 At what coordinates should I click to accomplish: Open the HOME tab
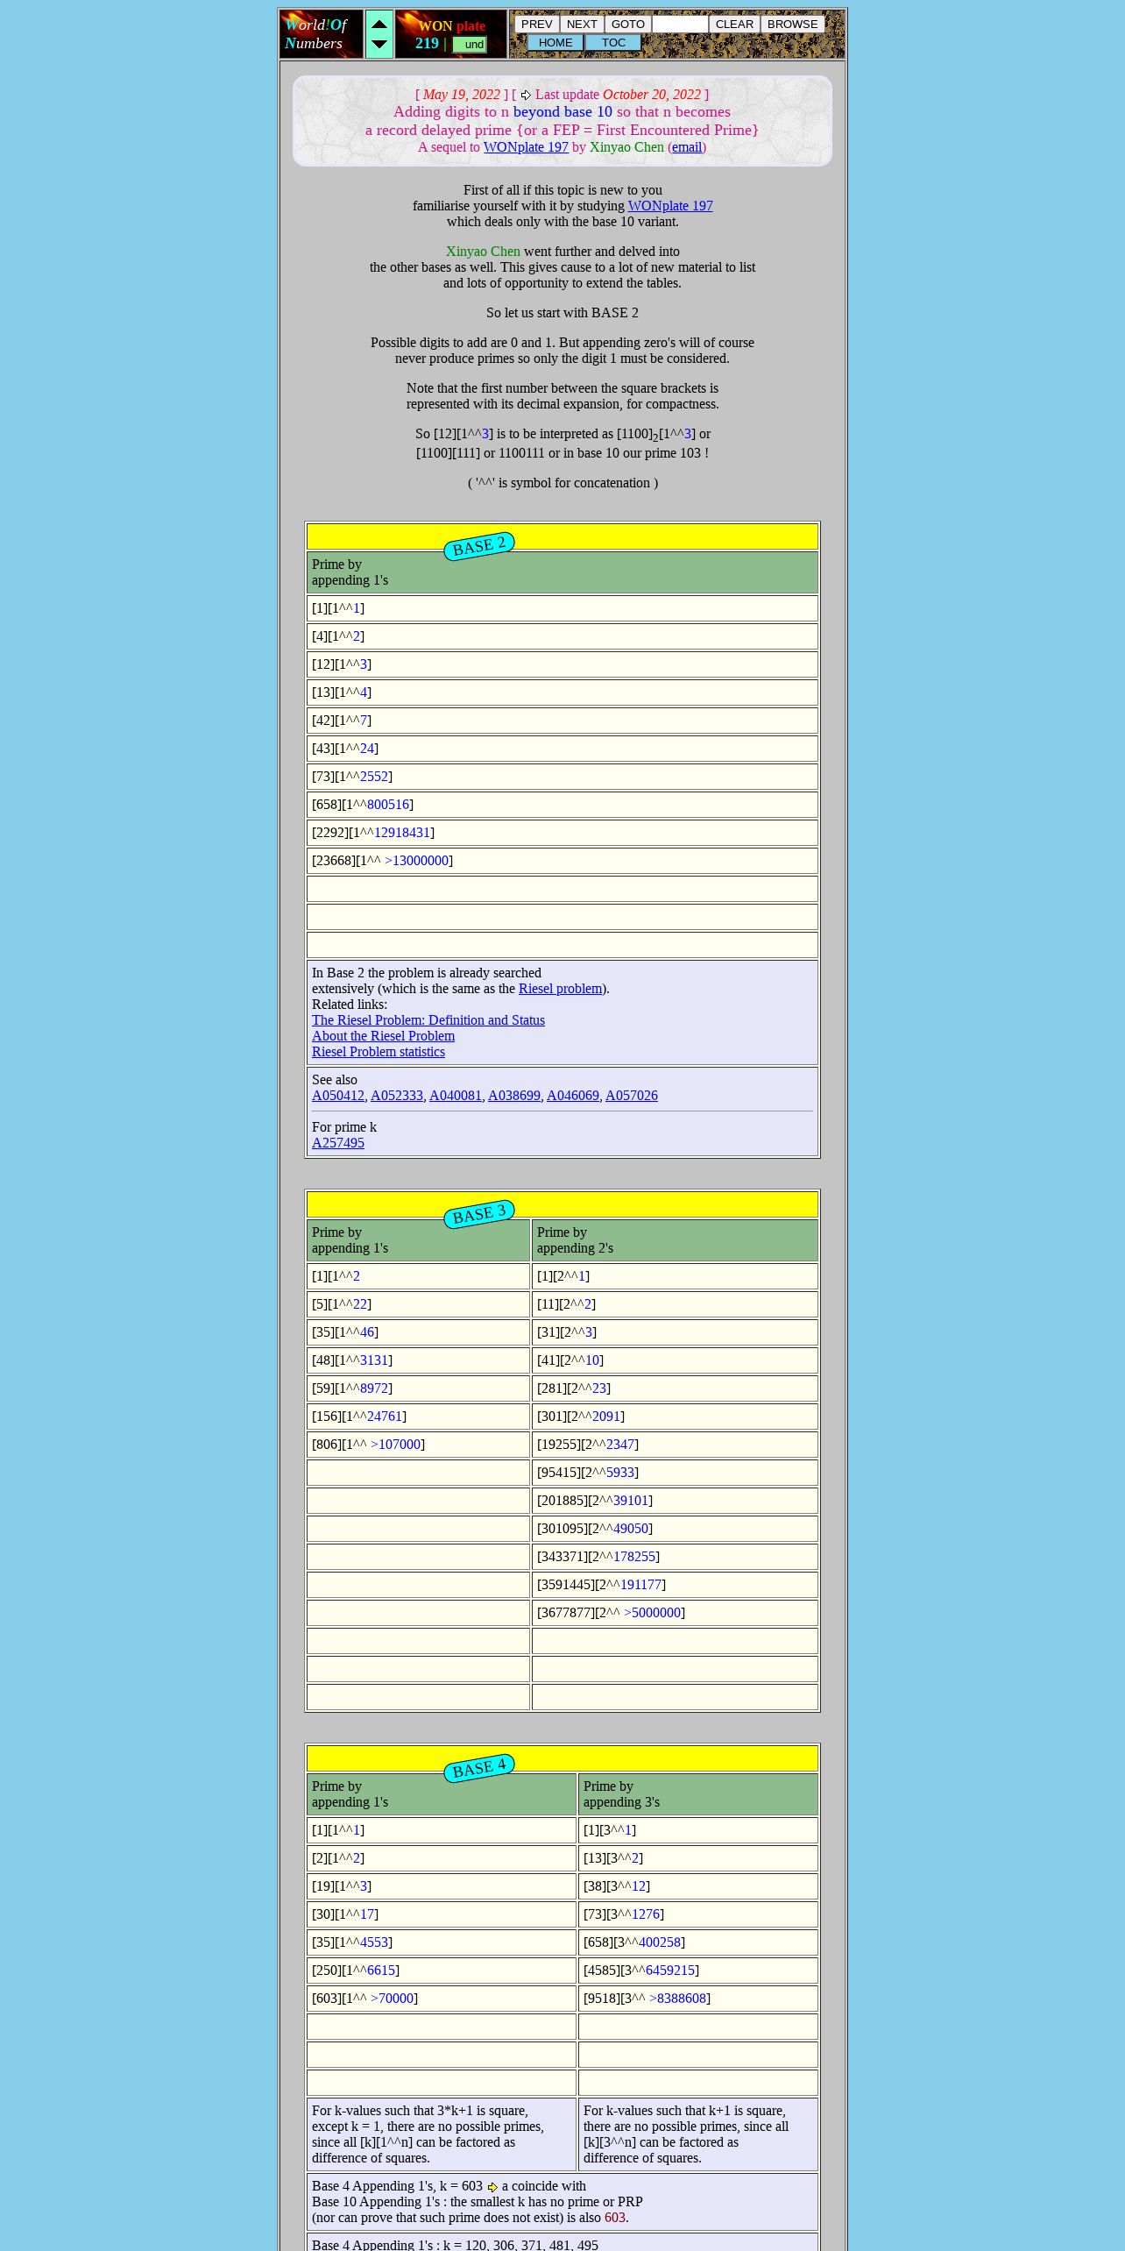(x=555, y=43)
